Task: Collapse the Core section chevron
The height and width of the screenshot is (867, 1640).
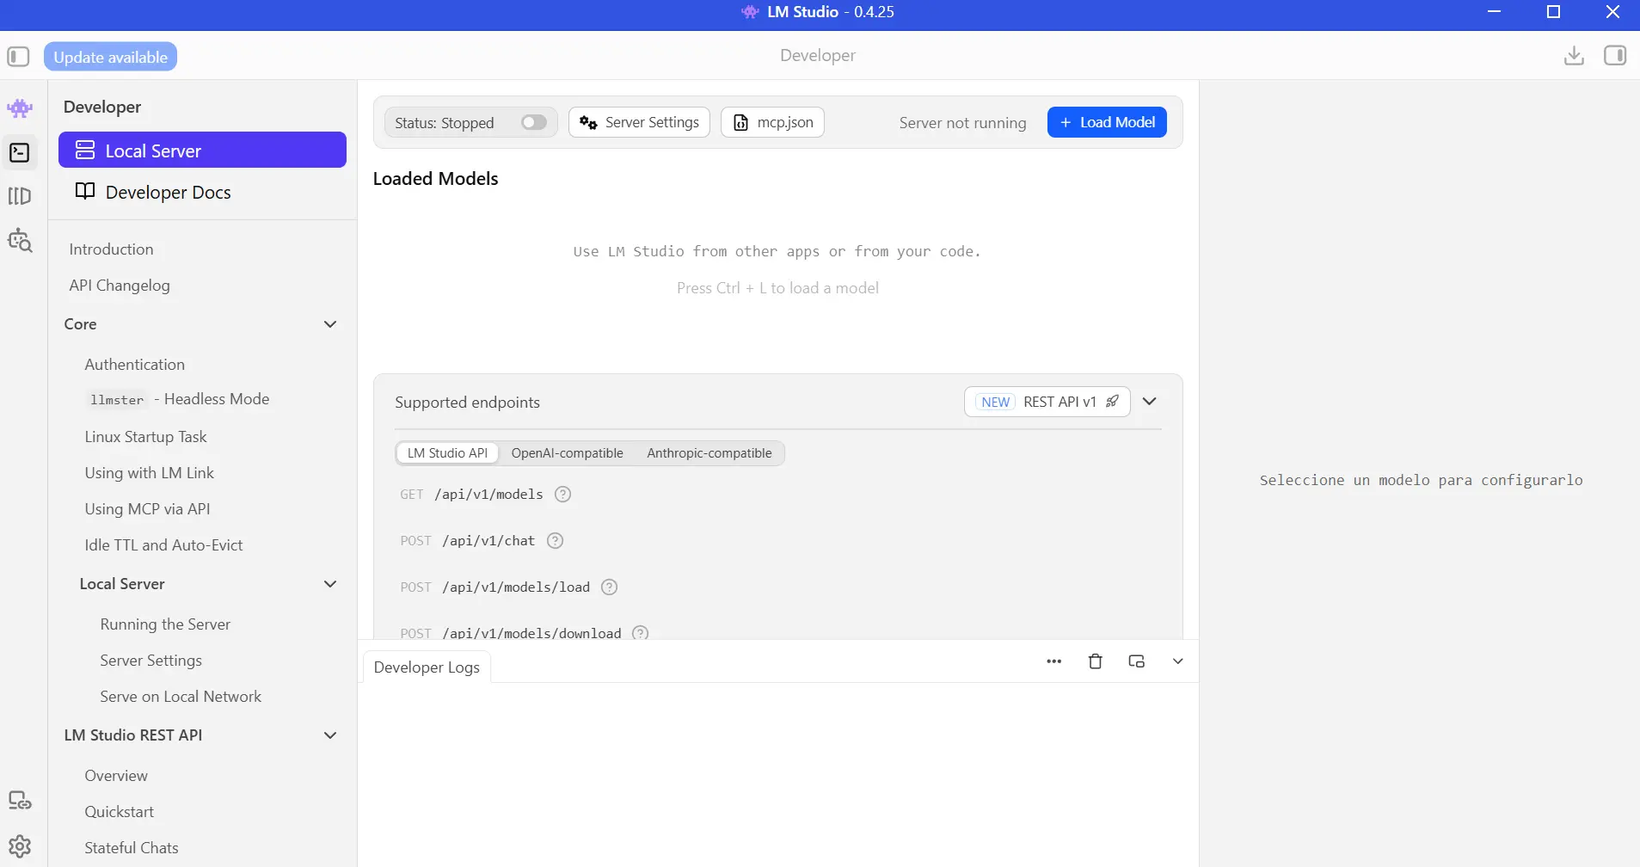Action: pos(330,324)
